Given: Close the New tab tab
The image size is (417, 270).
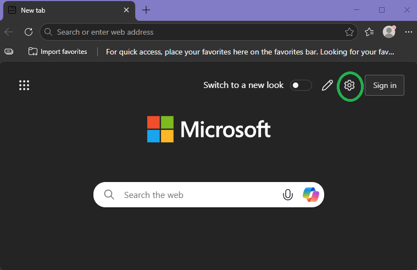Looking at the screenshot, I should pyautogui.click(x=126, y=10).
